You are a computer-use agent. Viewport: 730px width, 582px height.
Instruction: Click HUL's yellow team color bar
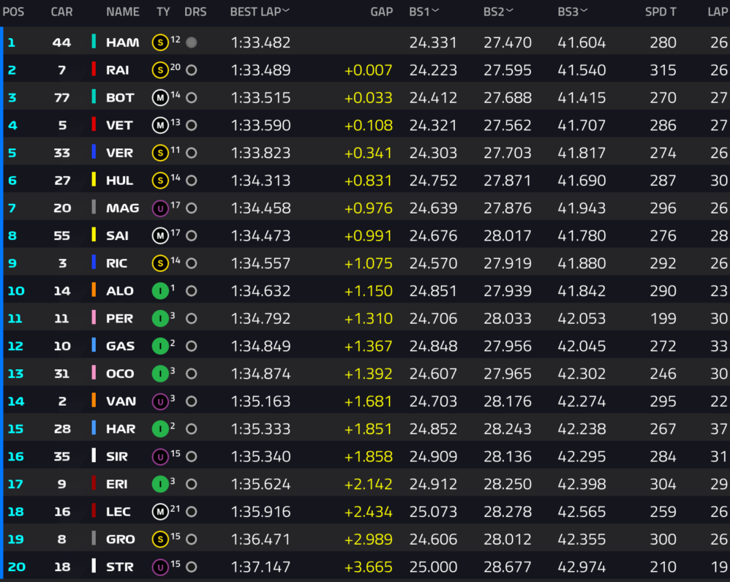click(94, 181)
